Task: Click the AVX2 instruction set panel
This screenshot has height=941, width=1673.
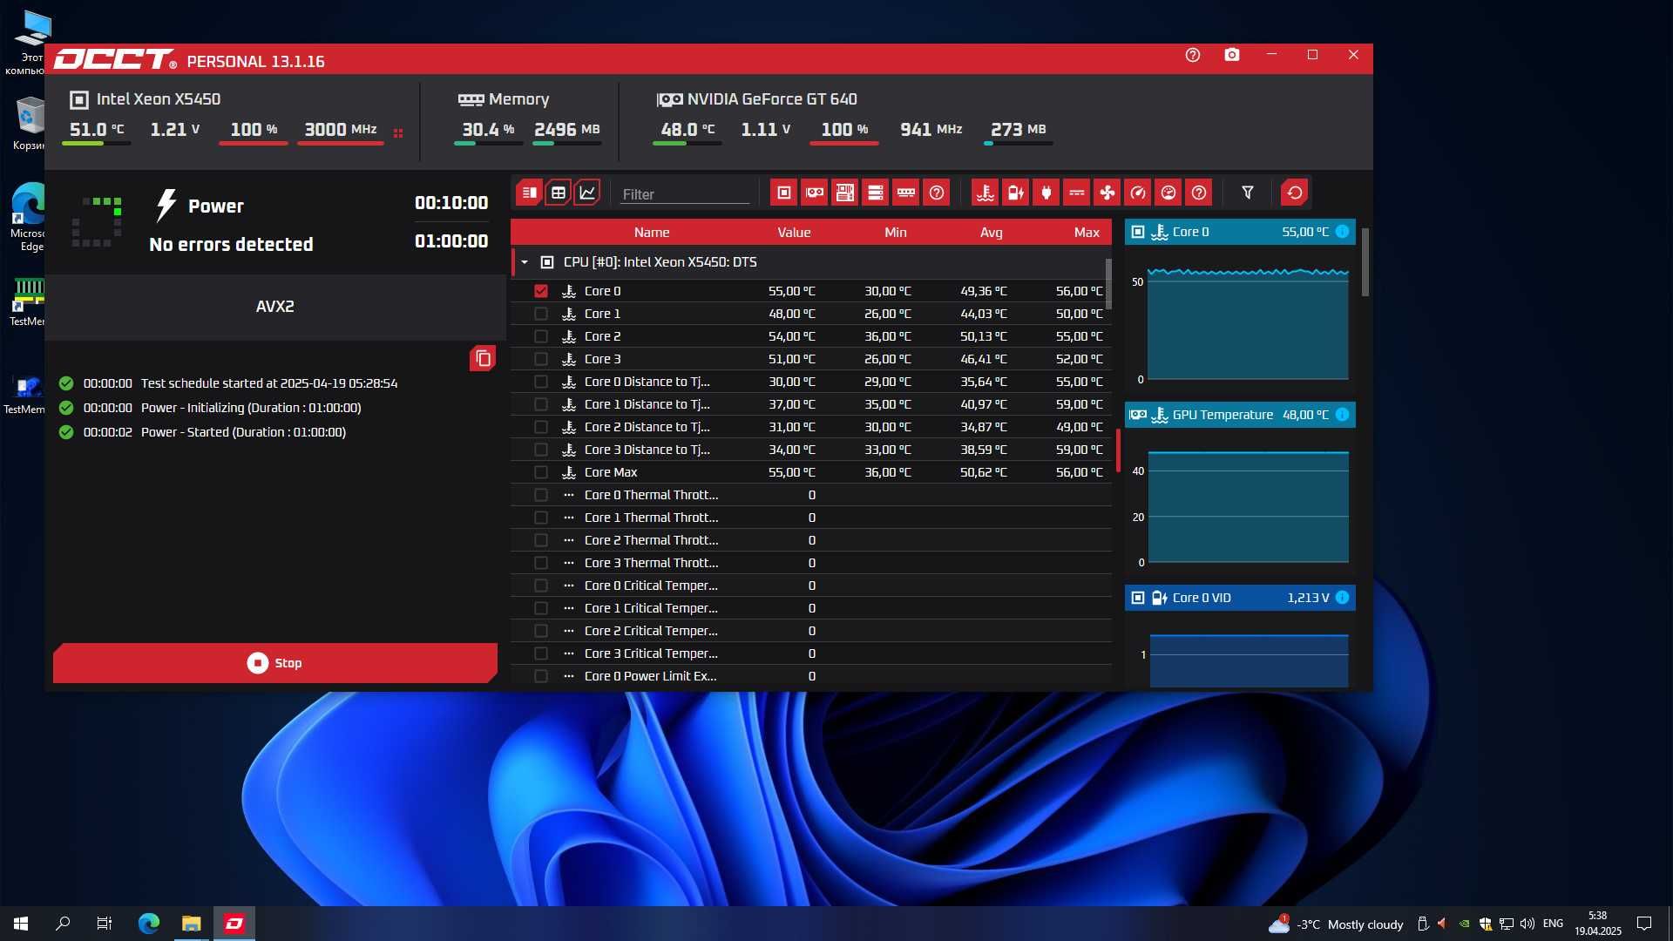Action: 275,307
